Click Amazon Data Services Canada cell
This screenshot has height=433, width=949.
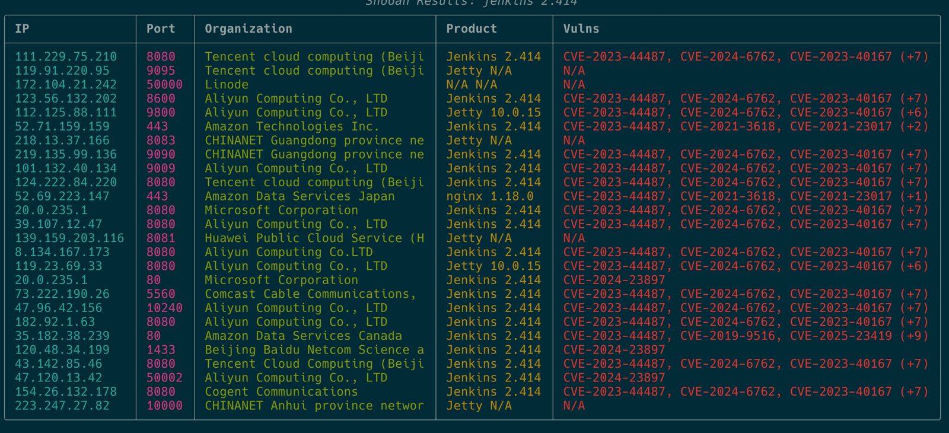pos(303,336)
